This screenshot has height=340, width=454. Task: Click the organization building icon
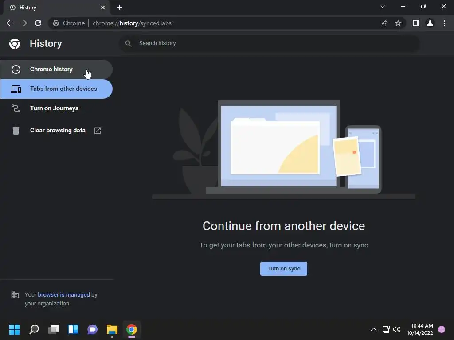(15, 294)
